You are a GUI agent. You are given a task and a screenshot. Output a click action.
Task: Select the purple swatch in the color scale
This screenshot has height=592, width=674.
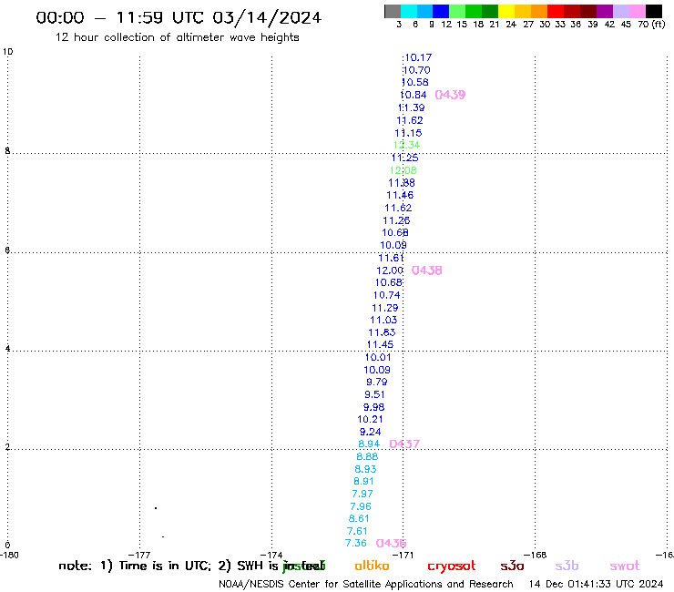pyautogui.click(x=605, y=11)
